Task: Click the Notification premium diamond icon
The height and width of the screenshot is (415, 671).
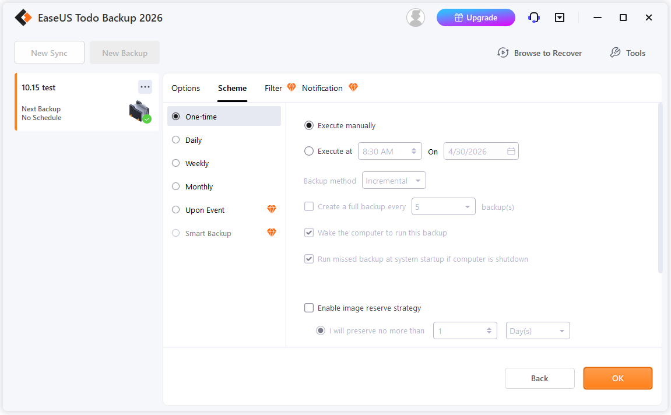Action: click(x=353, y=87)
